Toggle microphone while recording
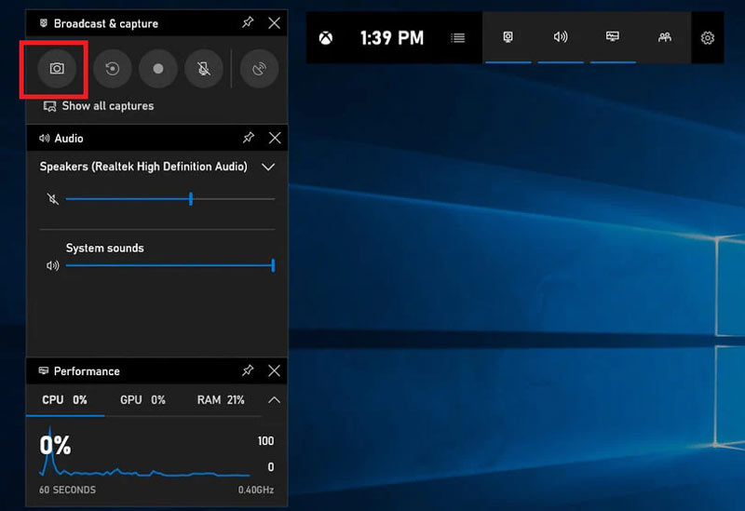The image size is (745, 511). point(204,69)
